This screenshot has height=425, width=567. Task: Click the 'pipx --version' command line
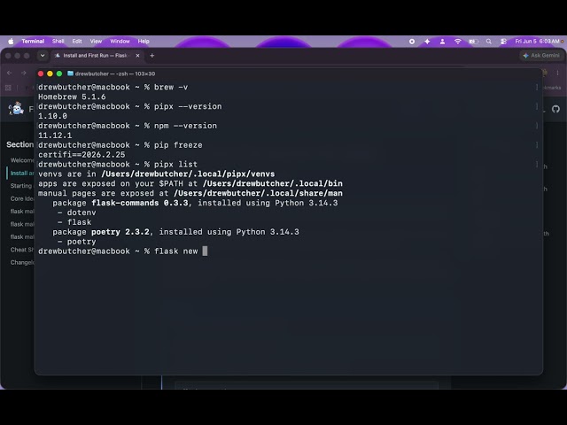click(x=130, y=106)
